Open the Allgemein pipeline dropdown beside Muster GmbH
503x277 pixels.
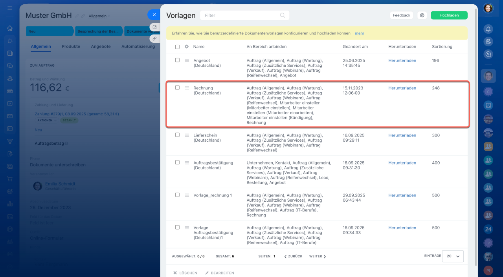tap(99, 16)
